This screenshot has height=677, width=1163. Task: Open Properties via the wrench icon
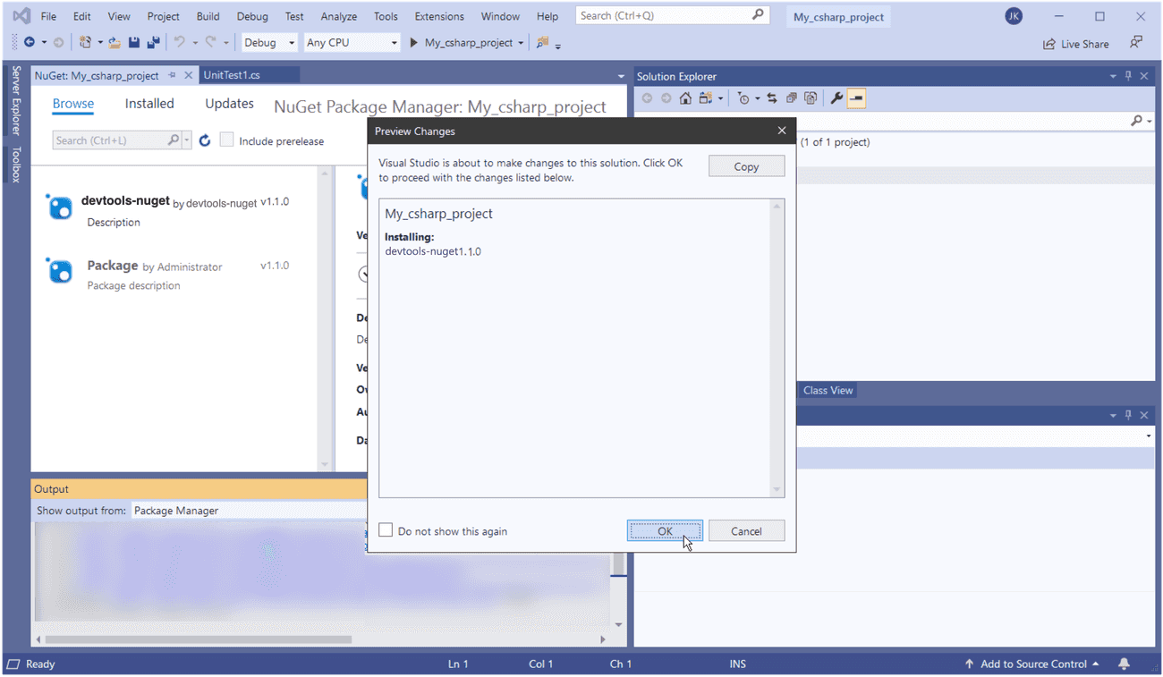point(837,97)
